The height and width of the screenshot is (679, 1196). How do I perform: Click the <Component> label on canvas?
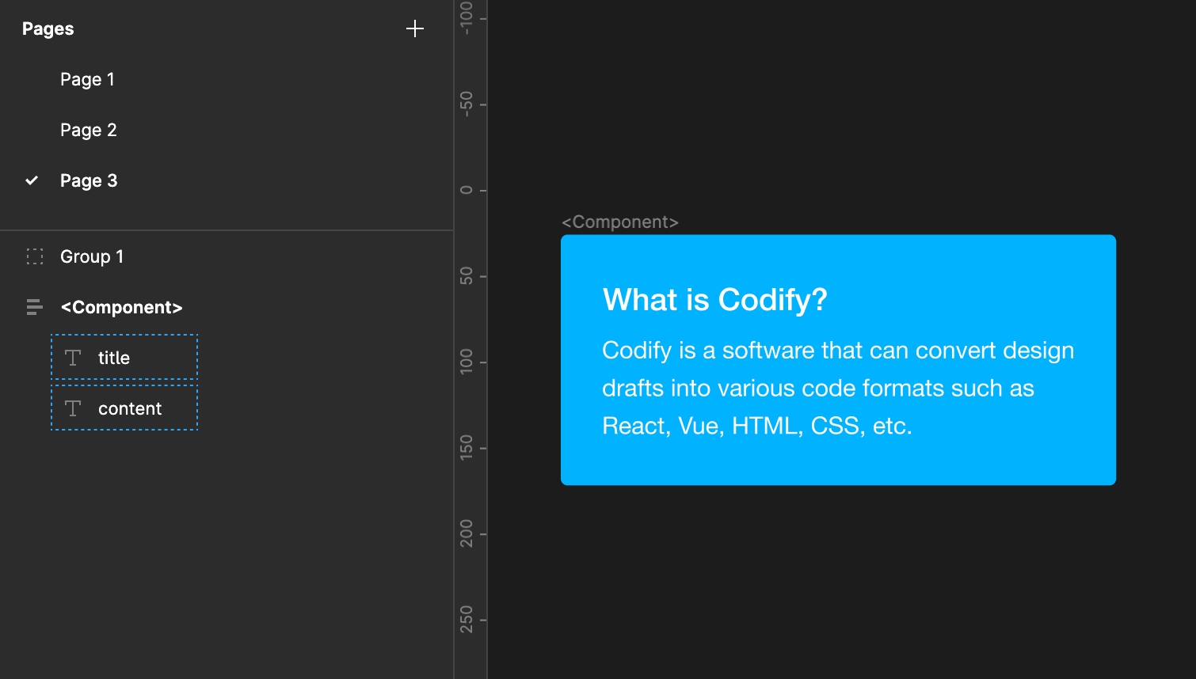point(620,222)
